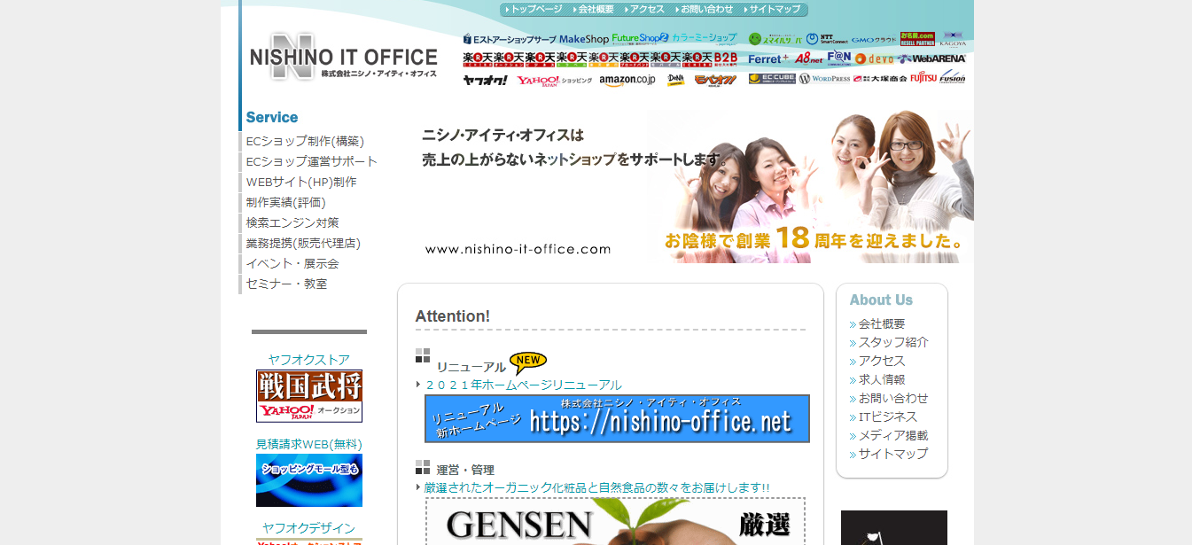Click the NTT SmartConnect logo
Image resolution: width=1192 pixels, height=545 pixels.
[x=827, y=39]
